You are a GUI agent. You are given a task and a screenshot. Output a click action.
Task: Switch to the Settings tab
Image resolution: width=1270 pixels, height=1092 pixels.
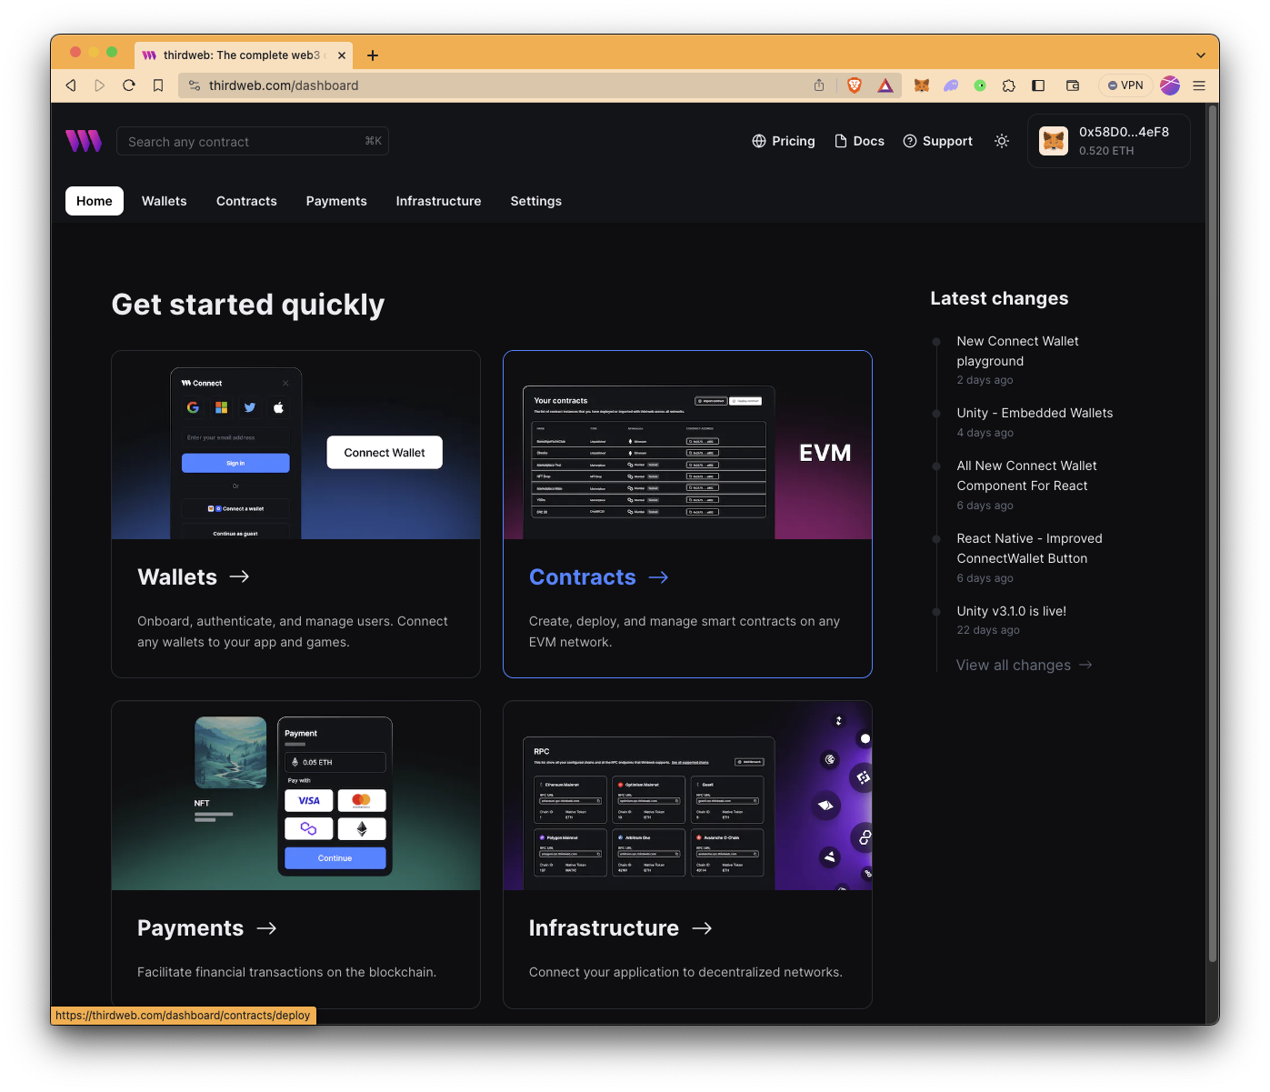(536, 201)
